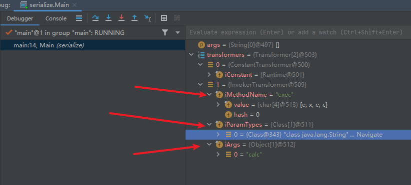This screenshot has width=411, height=185.
Task: Switch to the Debugger tab
Action: coord(20,18)
